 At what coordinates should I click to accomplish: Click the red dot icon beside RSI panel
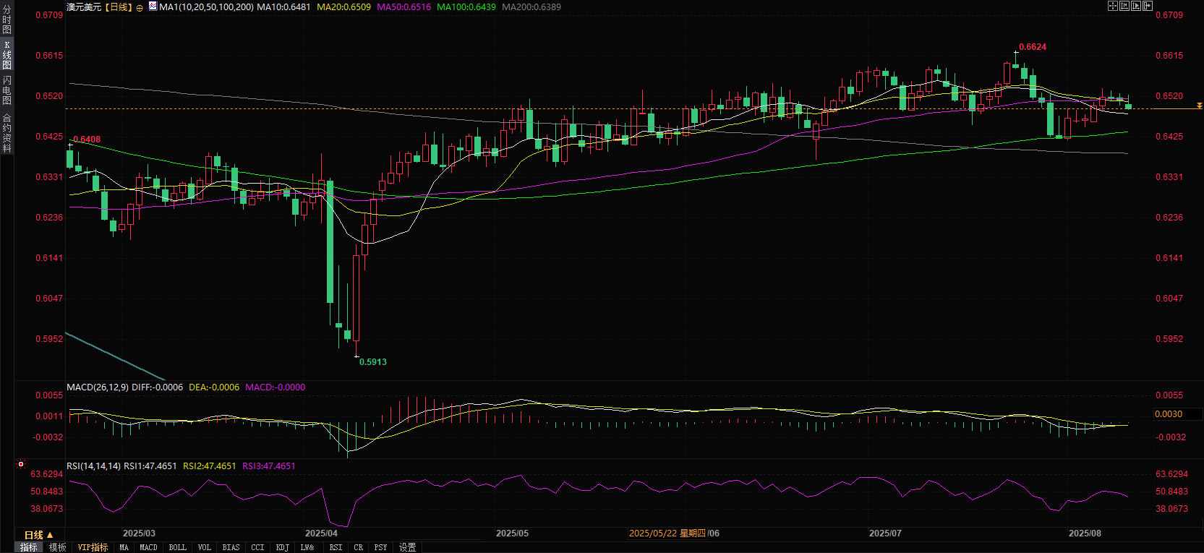click(21, 464)
